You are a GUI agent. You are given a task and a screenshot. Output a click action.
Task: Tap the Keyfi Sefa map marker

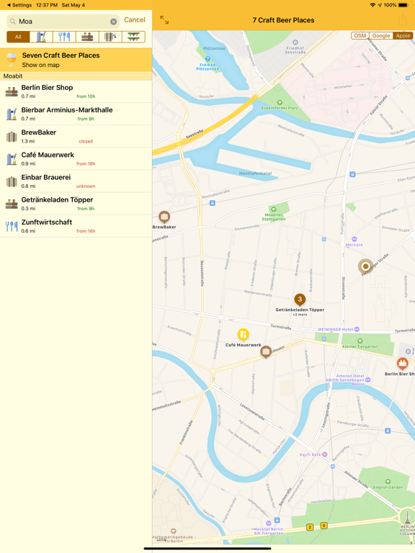click(324, 454)
